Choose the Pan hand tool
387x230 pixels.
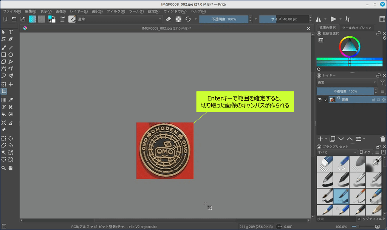(x=11, y=168)
